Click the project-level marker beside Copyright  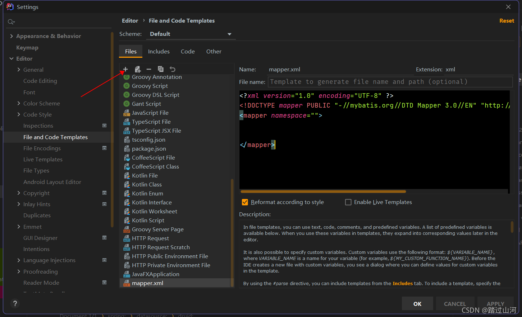click(105, 193)
